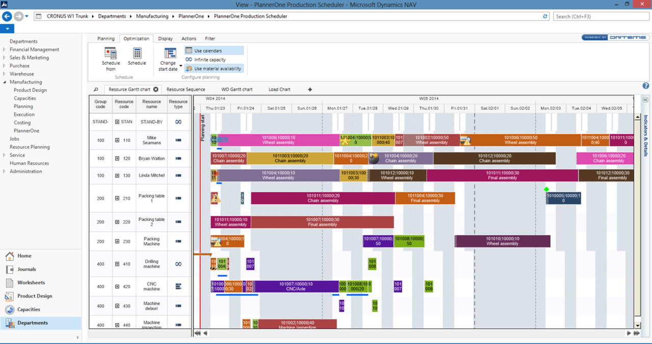This screenshot has width=652, height=344.
Task: Expand resource 110 Mike Seamans row
Action: 117,140
